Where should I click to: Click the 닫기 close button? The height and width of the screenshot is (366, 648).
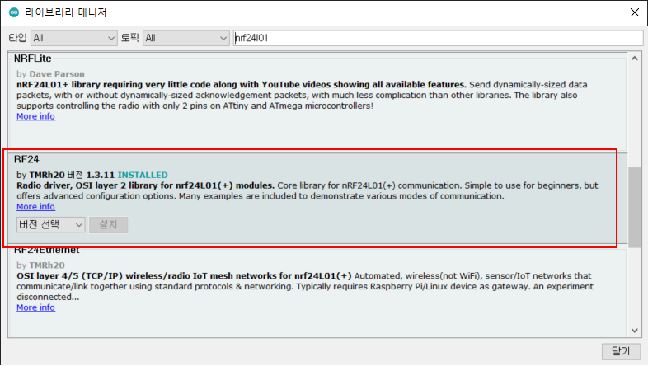tap(621, 351)
